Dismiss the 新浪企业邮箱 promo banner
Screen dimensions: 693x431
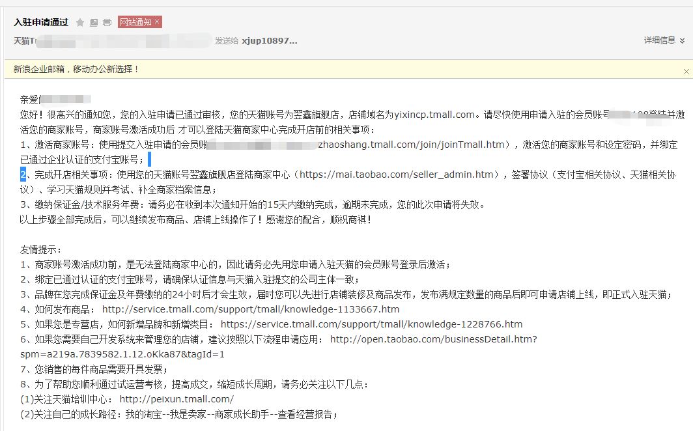point(686,72)
